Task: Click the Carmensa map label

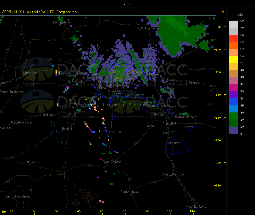Action: (x=173, y=143)
